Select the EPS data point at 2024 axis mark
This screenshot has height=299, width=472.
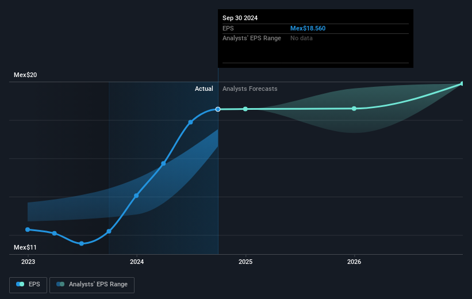click(136, 195)
